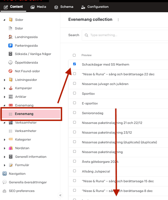Uncheck the Schackdagar med SS Manhem checkbox
The width and height of the screenshot is (168, 200).
[x=74, y=64]
